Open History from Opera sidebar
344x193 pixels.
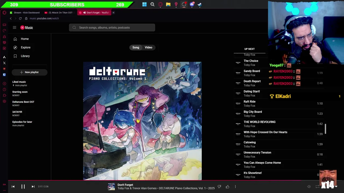point(4,90)
